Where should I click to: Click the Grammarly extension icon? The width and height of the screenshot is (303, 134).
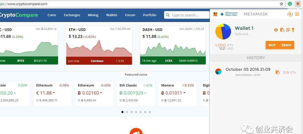290,4
